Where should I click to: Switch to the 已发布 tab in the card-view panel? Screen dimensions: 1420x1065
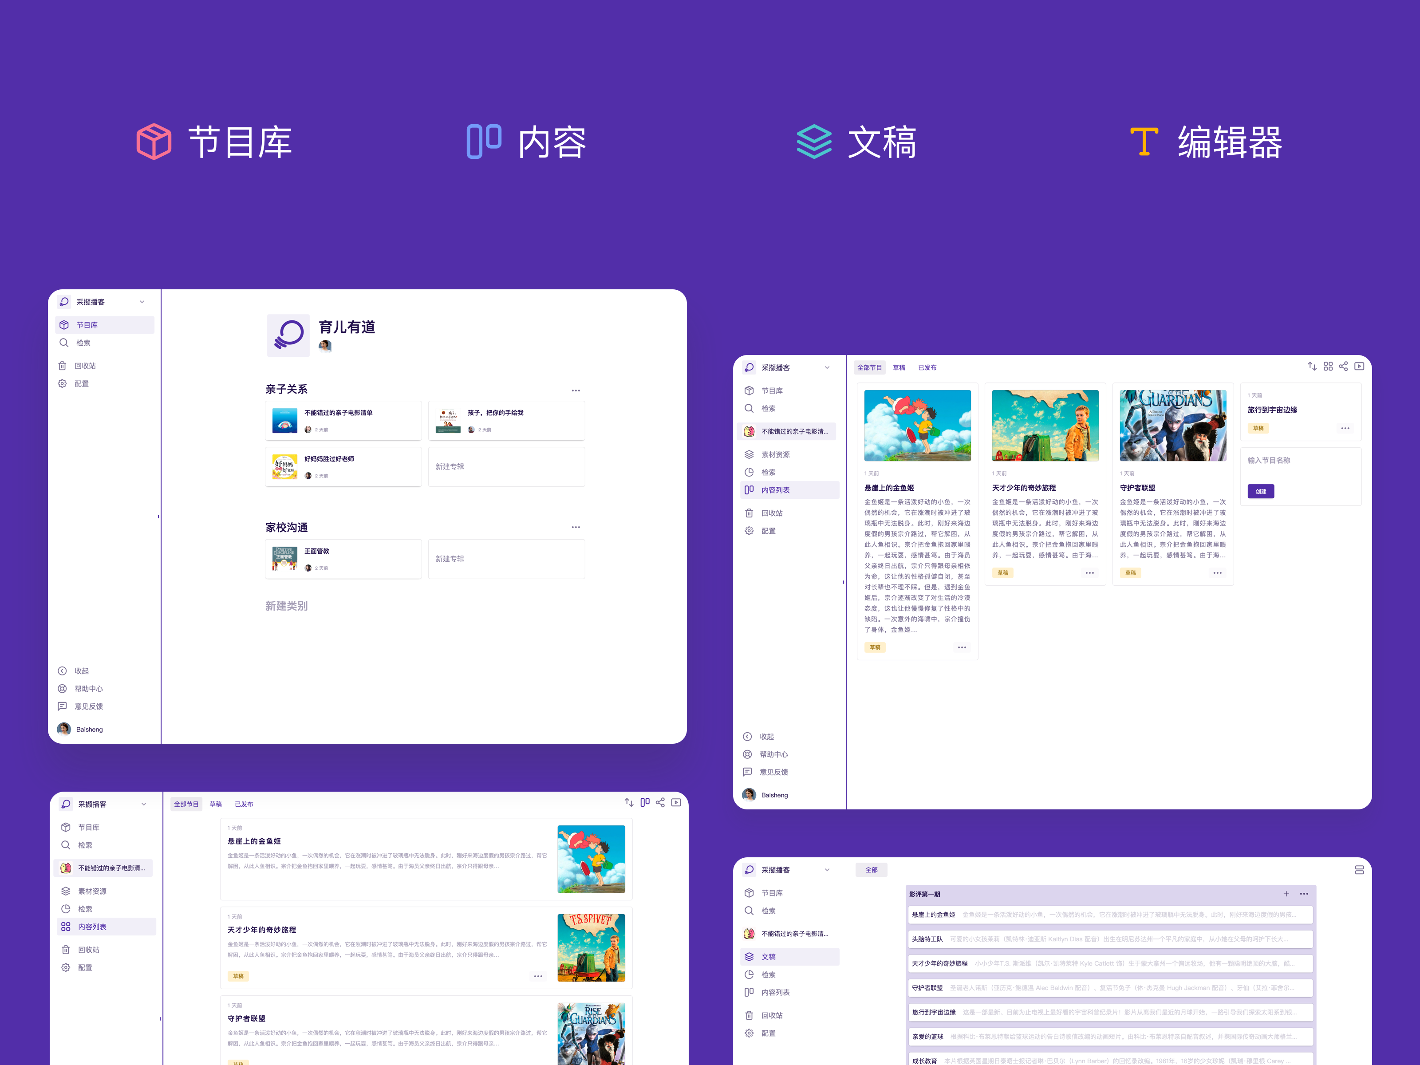point(927,368)
